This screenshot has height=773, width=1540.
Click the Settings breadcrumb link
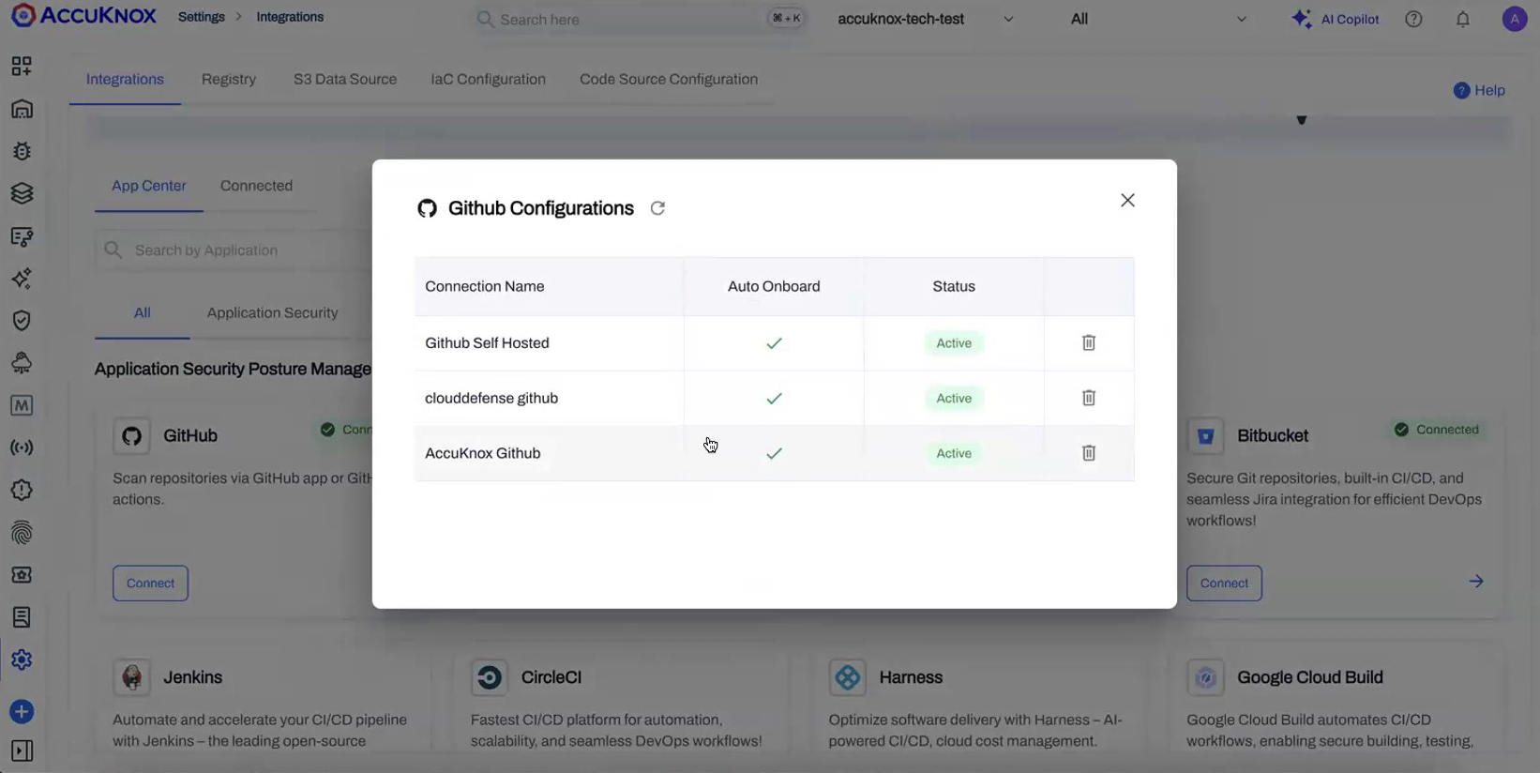click(x=202, y=17)
